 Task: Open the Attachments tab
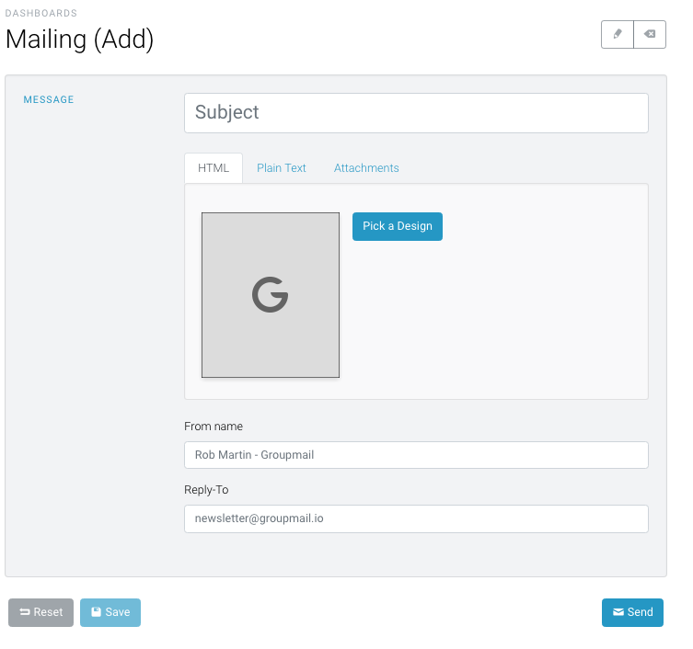366,168
